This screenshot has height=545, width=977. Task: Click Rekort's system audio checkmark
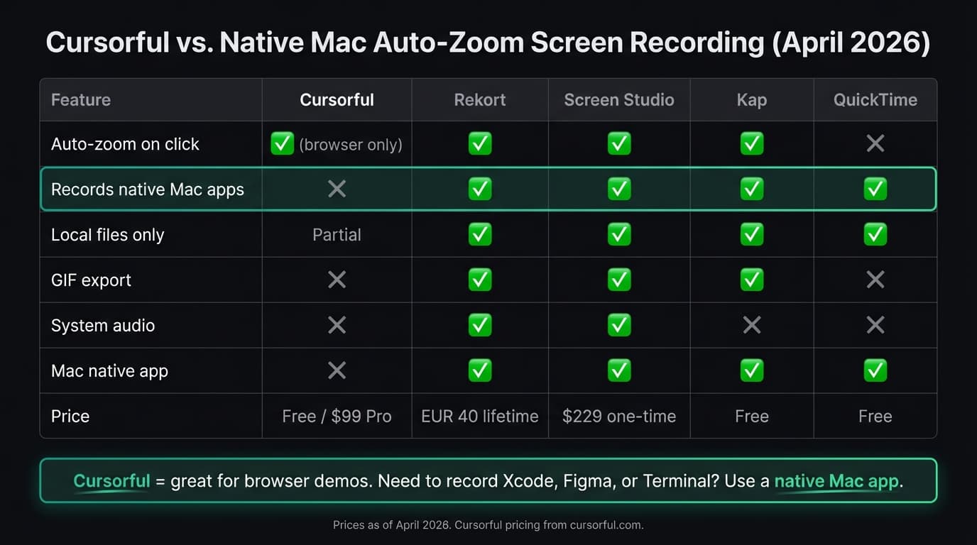(x=479, y=325)
